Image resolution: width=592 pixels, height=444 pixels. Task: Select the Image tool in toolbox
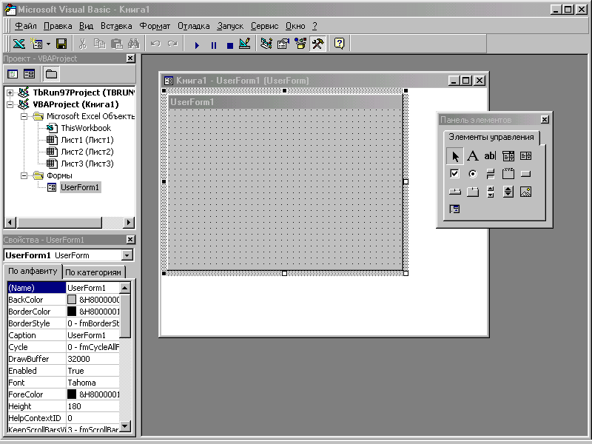[x=525, y=192]
